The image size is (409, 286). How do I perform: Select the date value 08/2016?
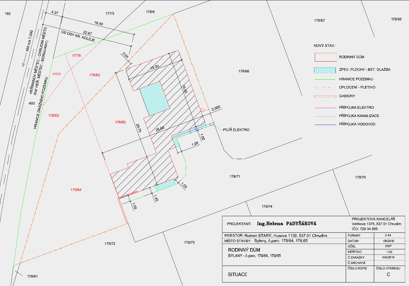point(388,241)
